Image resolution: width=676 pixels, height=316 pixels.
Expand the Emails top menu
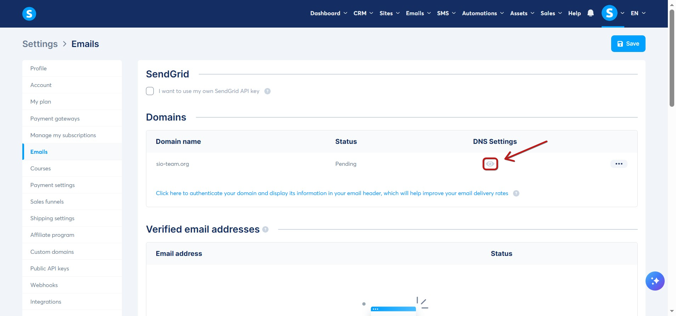(x=418, y=13)
